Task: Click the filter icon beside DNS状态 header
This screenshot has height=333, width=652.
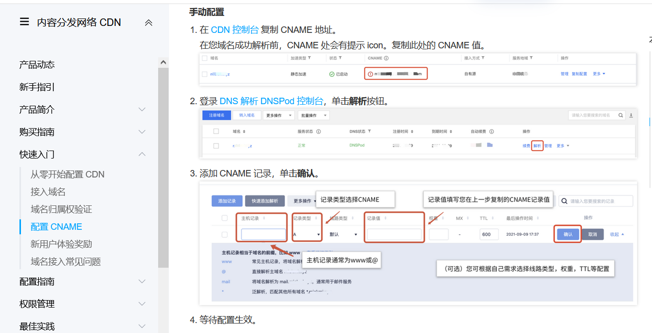Action: 370,132
